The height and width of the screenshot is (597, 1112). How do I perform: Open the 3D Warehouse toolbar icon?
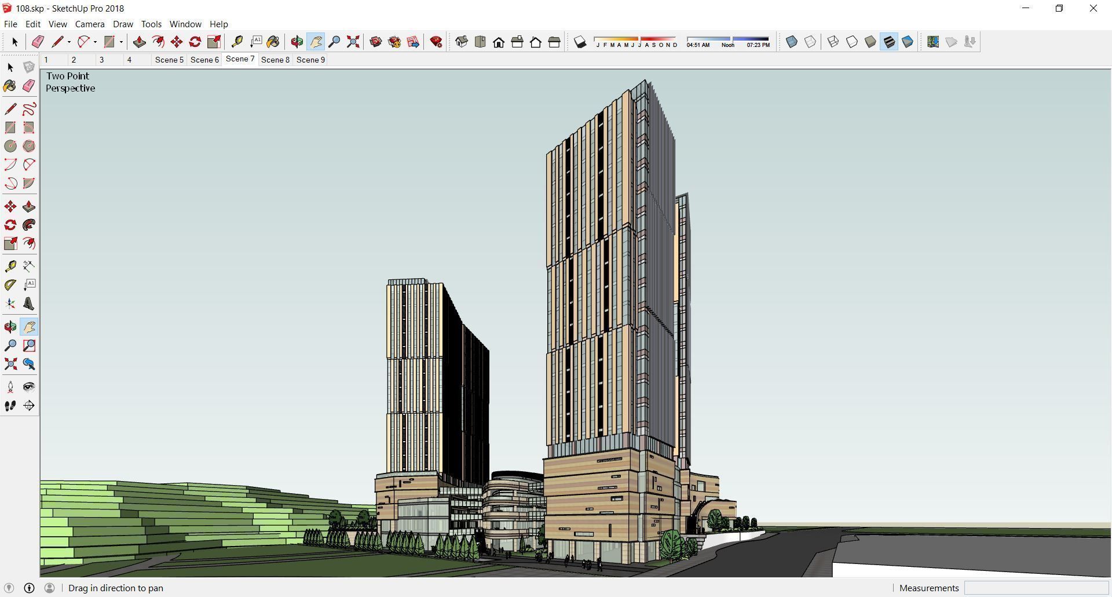[x=376, y=42]
